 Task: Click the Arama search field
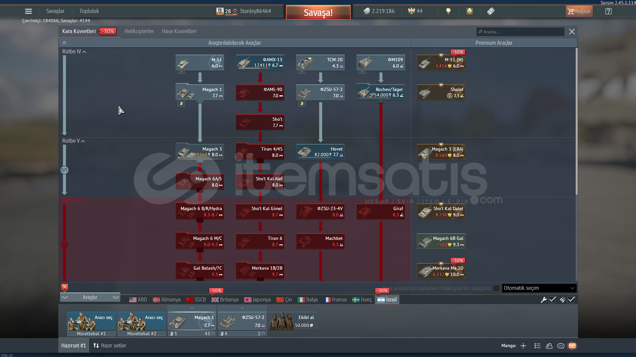click(520, 32)
